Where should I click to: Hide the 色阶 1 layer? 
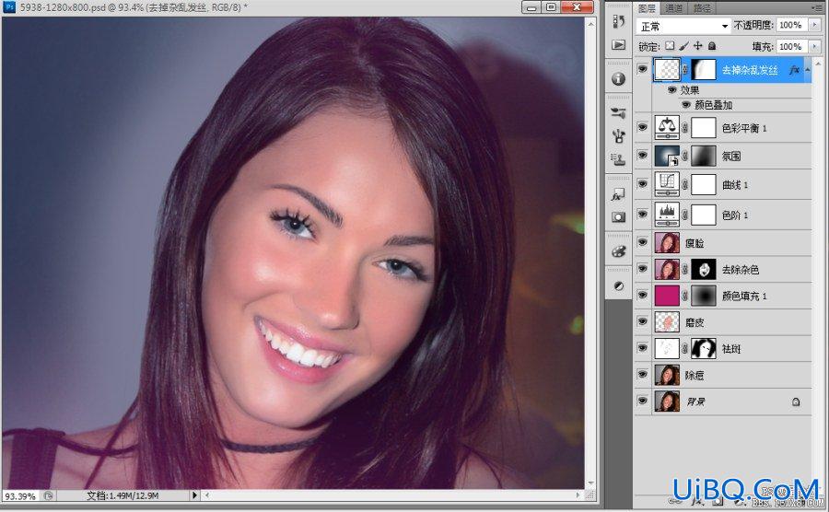point(642,214)
